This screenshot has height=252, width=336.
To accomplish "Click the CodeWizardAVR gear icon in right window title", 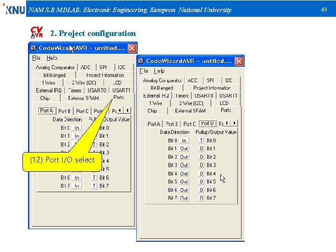I will [141, 61].
